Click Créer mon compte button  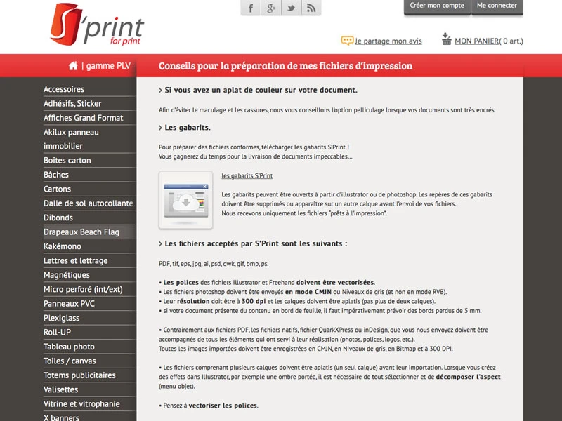(437, 6)
